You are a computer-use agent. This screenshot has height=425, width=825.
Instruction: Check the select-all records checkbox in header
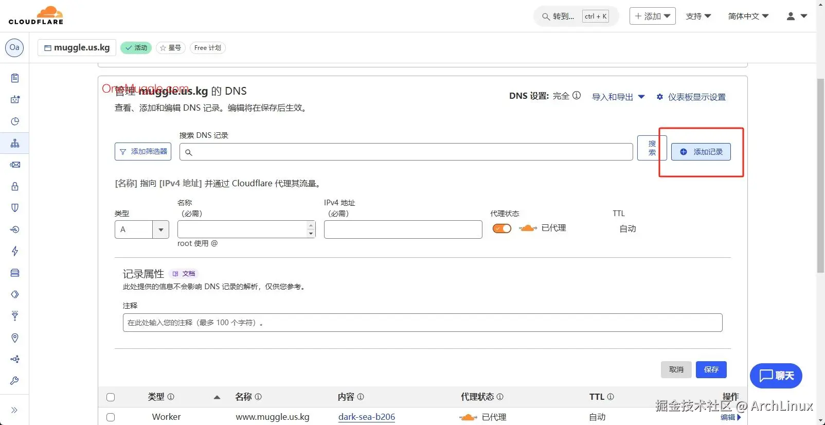(x=111, y=397)
